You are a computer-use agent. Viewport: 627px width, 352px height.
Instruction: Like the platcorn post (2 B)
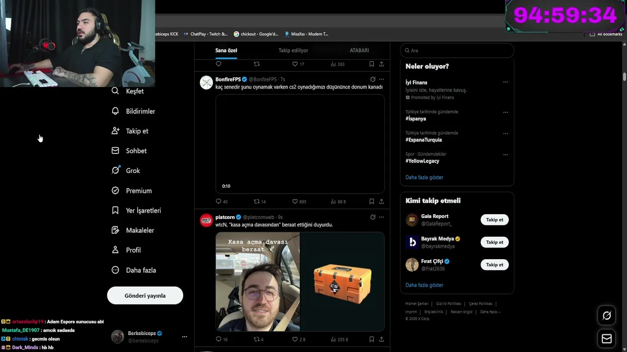299,339
